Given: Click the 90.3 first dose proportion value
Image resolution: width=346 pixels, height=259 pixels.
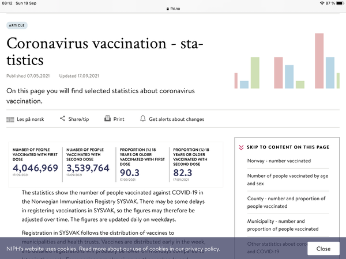Looking at the screenshot, I should click(130, 173).
